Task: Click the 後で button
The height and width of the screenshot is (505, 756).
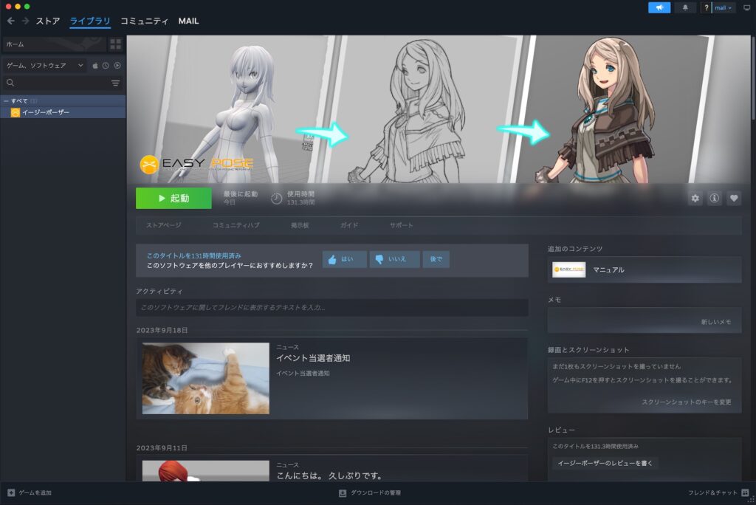Action: (x=436, y=259)
